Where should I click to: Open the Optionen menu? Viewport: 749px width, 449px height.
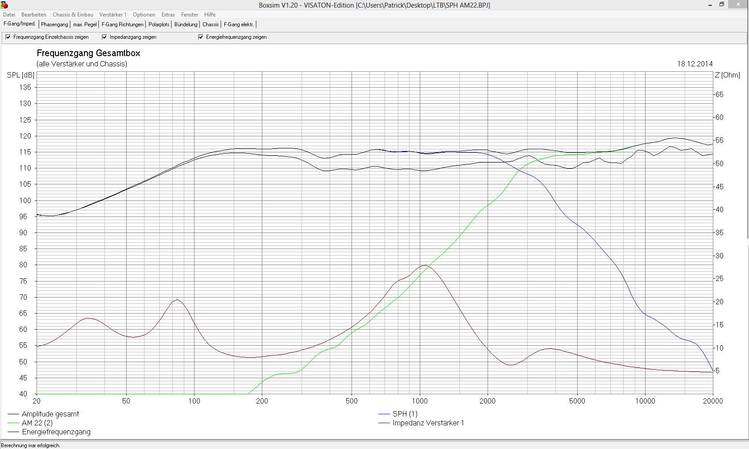[144, 15]
